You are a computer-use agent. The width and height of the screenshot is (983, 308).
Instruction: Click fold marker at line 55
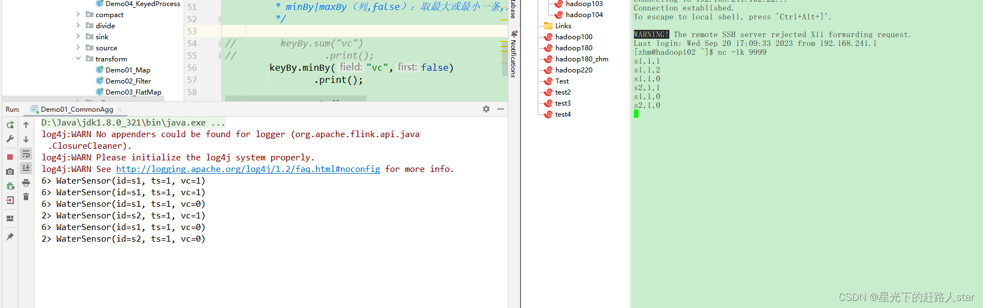point(221,55)
